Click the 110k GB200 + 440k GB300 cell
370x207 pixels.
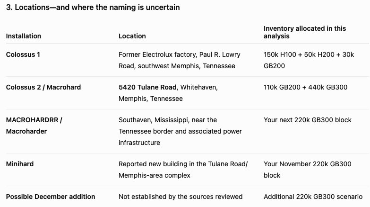tap(305, 87)
